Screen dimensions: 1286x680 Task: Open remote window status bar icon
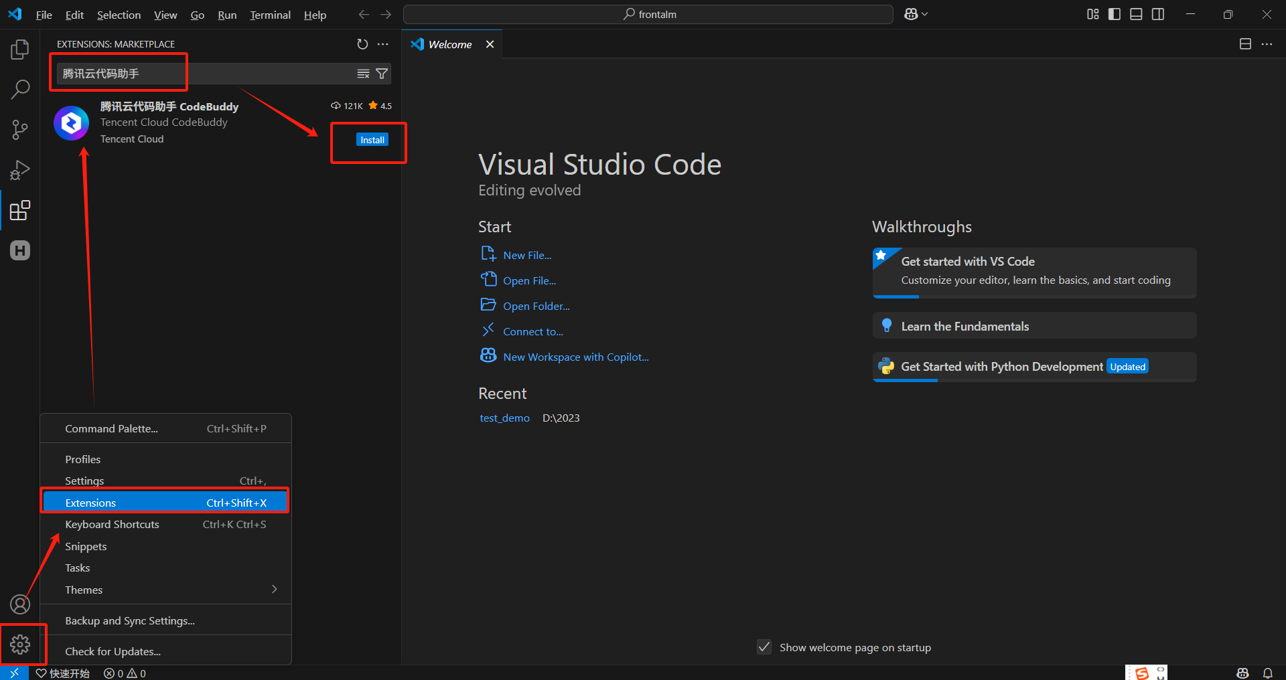click(14, 673)
